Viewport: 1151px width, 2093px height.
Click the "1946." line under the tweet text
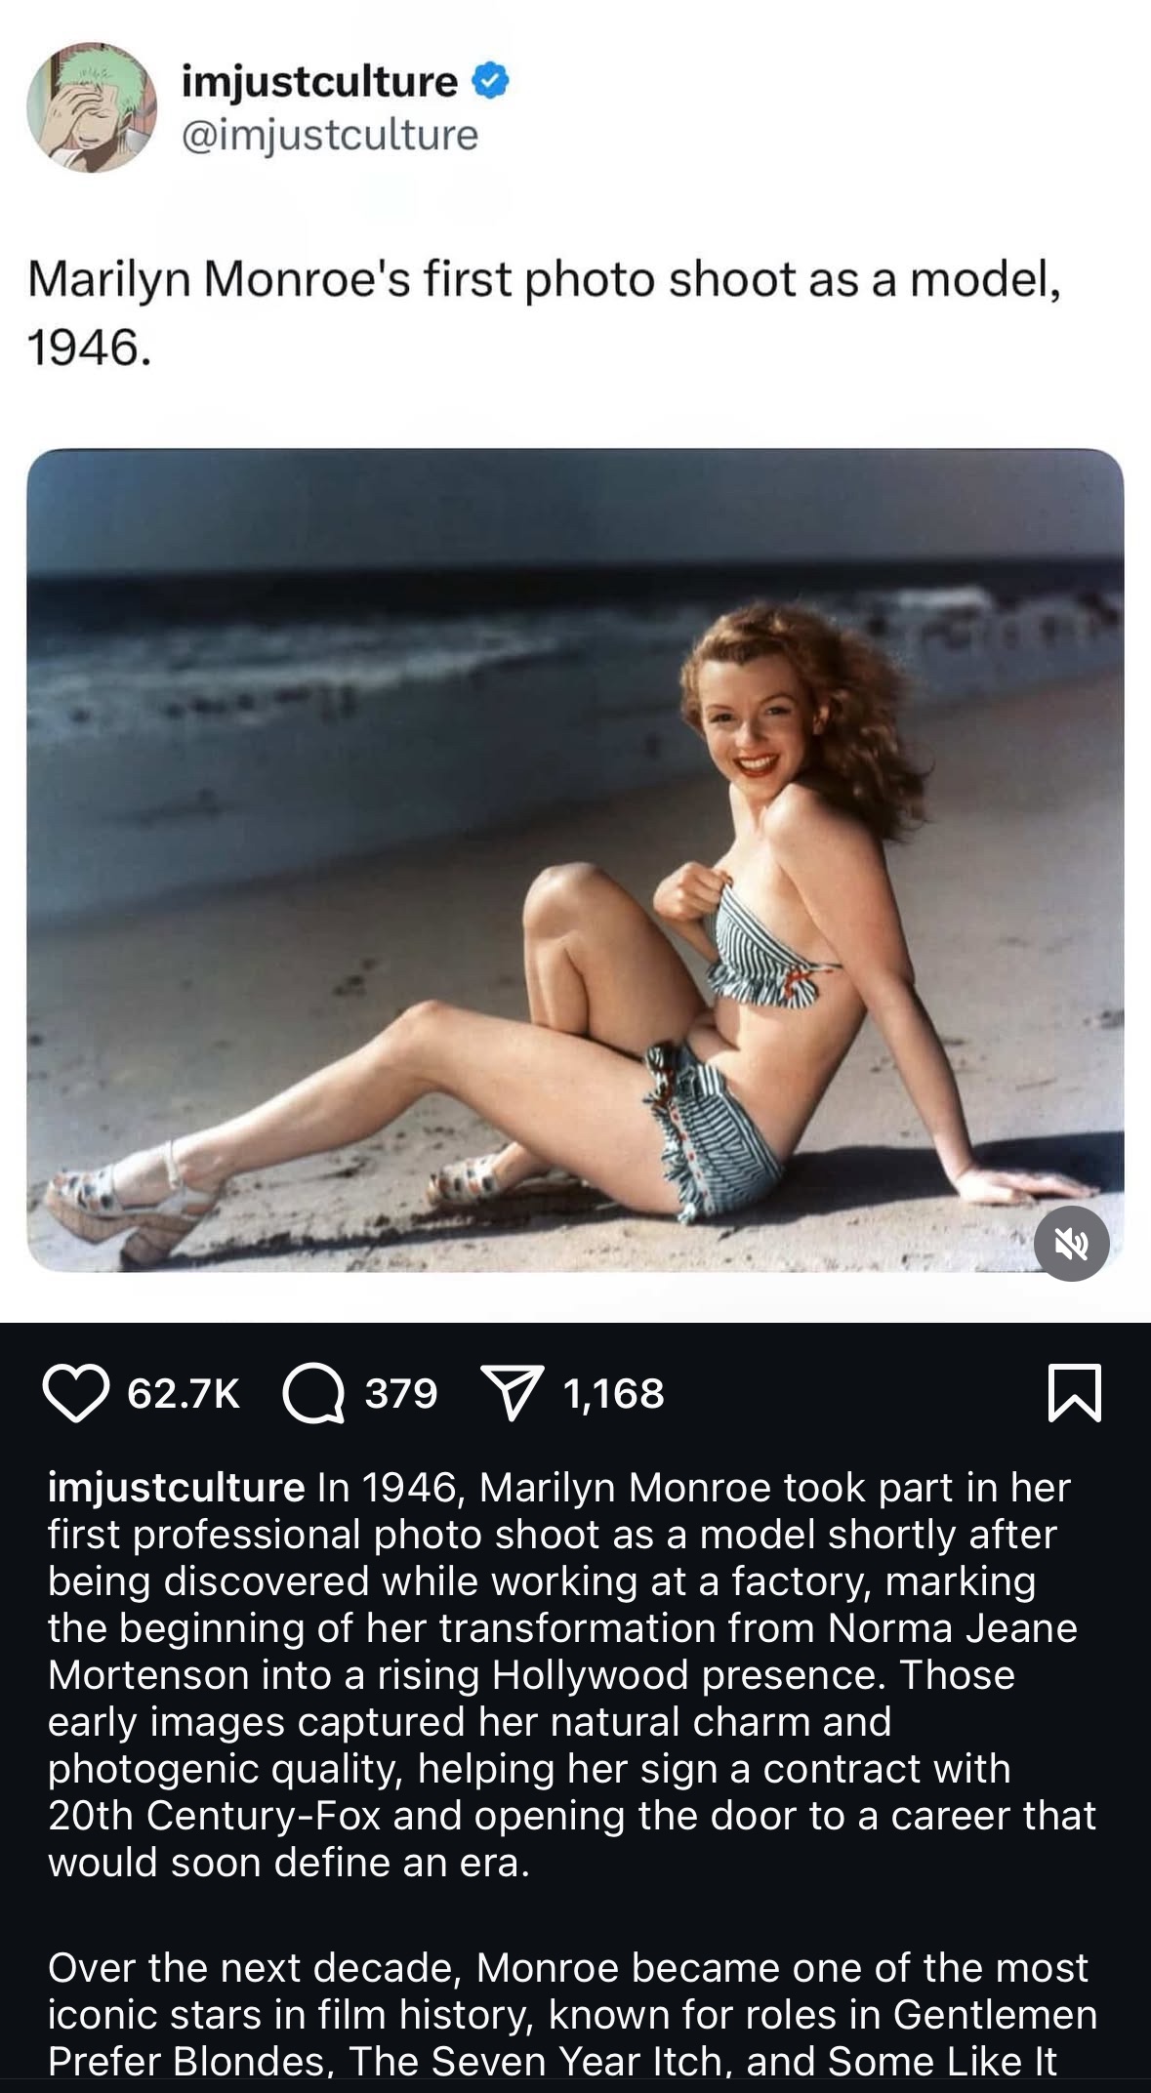90,349
